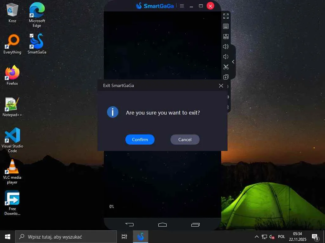This screenshot has width=325, height=243.
Task: Select the SmartGaGa desktop shortcut
Action: click(37, 44)
